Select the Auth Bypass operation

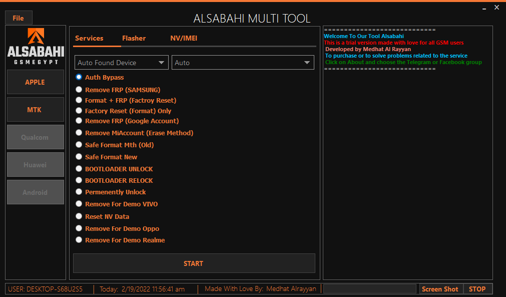[x=79, y=77]
